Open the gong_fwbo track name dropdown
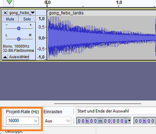This screenshot has height=134, width=156. [22, 13]
